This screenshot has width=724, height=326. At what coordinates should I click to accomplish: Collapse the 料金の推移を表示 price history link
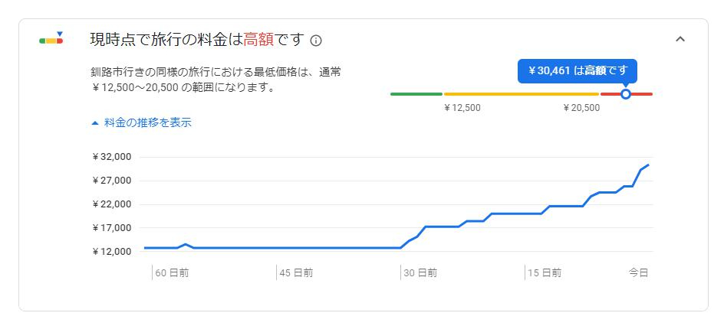pyautogui.click(x=141, y=123)
